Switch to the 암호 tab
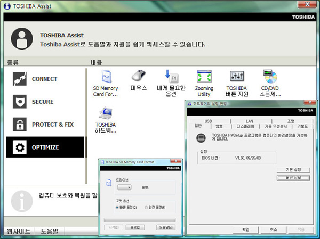Screen dimensions: 320x239 pos(219,126)
